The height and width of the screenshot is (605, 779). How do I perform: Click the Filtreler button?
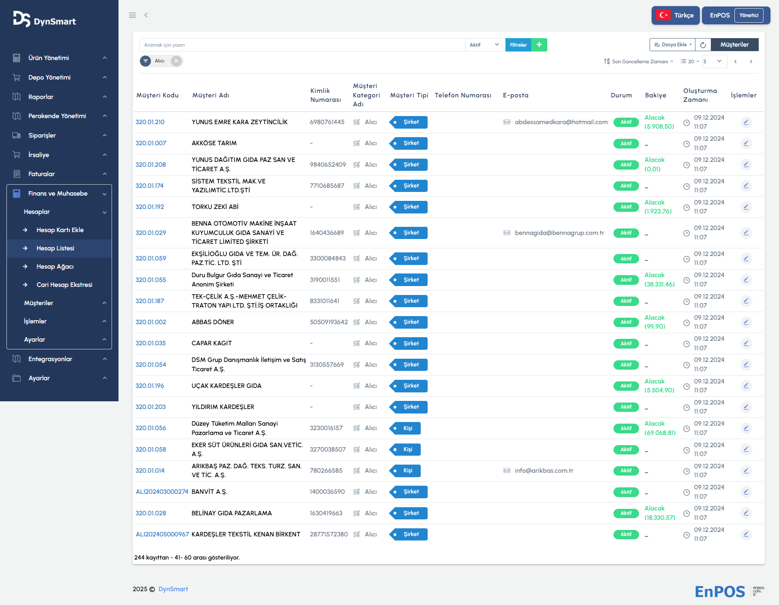pyautogui.click(x=518, y=45)
